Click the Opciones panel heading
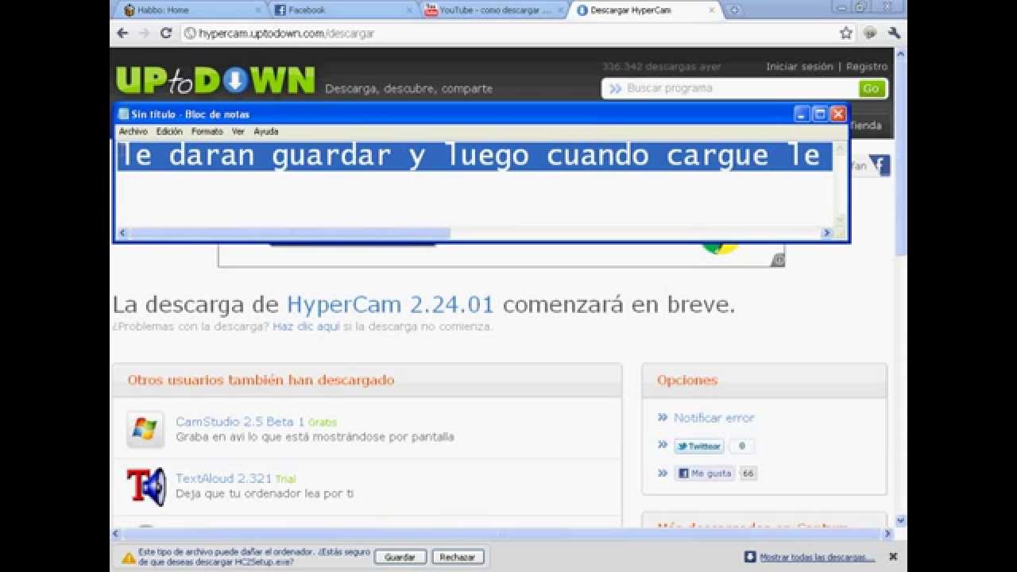 pos(687,381)
